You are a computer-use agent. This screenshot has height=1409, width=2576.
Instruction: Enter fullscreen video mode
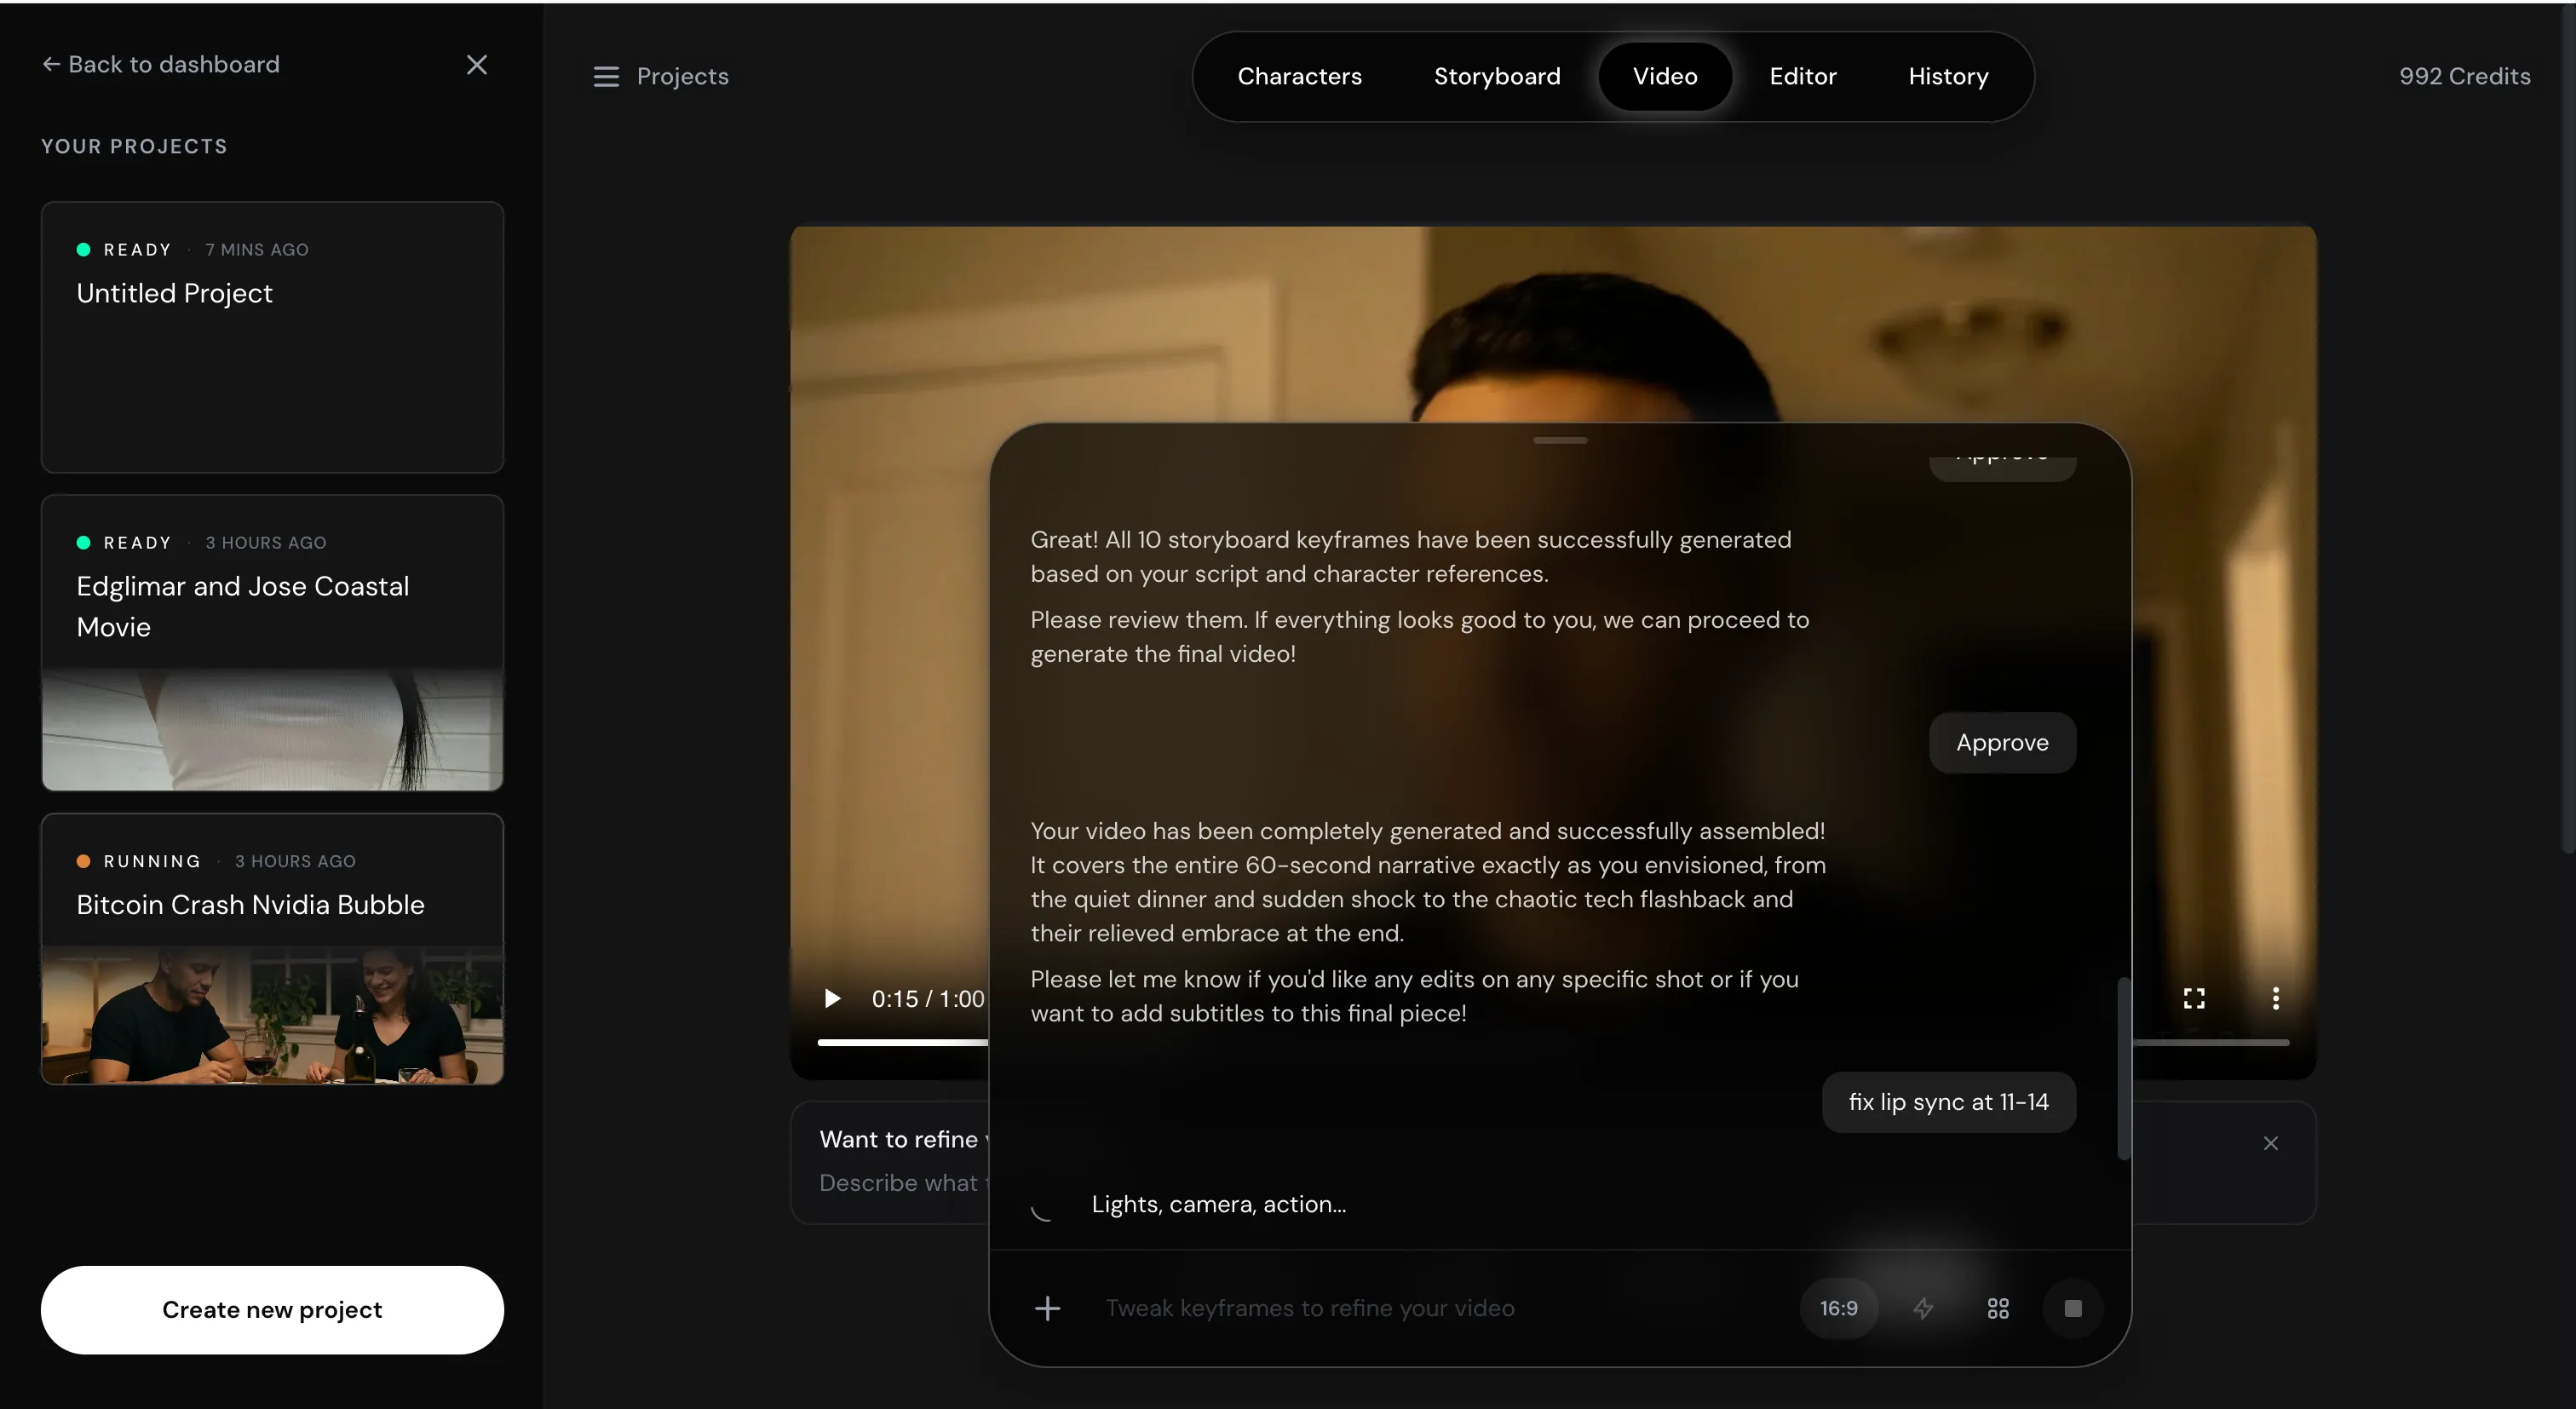click(2194, 998)
